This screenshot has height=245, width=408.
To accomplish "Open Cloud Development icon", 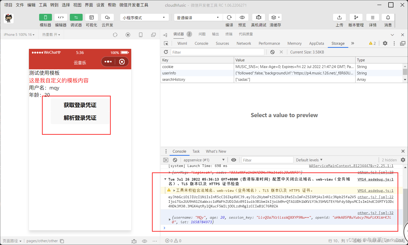I will tap(107, 17).
